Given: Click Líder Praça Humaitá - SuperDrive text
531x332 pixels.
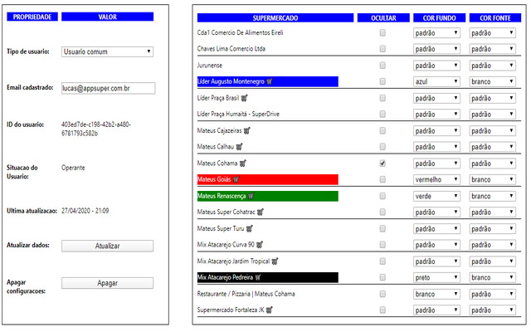Looking at the screenshot, I should click(238, 115).
